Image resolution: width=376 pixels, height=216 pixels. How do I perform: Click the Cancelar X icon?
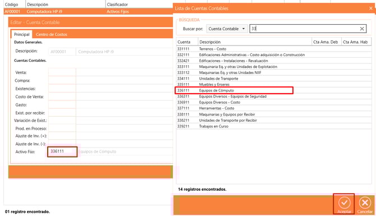pos(365,203)
